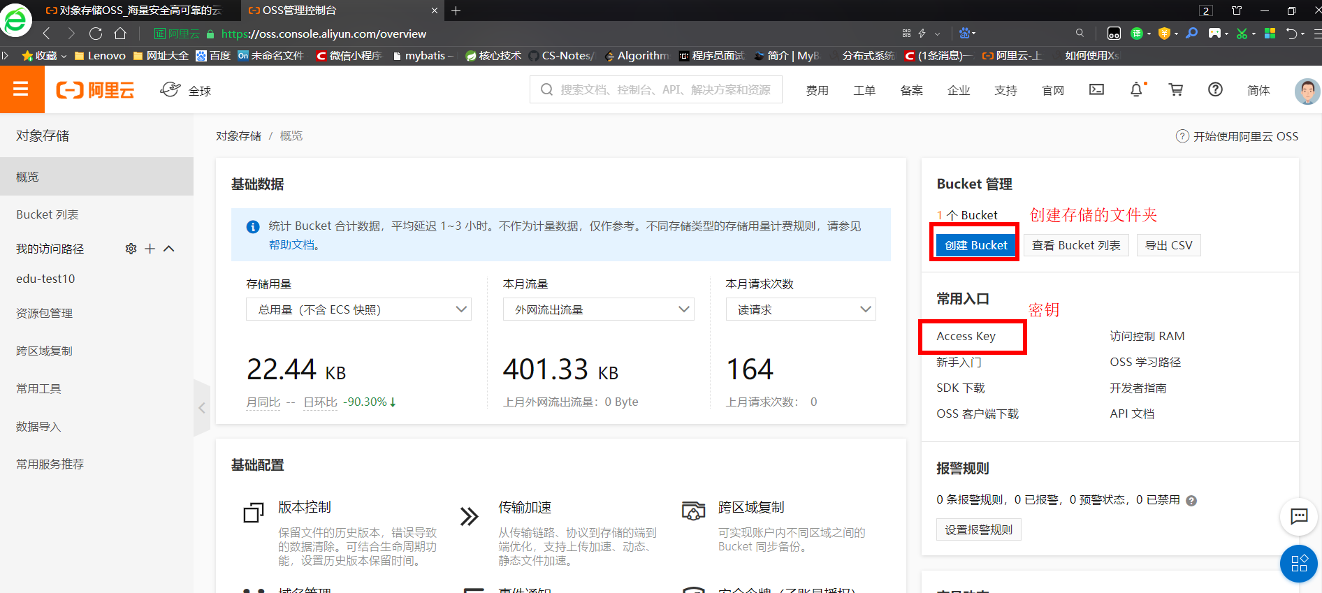The width and height of the screenshot is (1322, 593).
Task: Open the OSS 客户端下载 link
Action: click(x=978, y=413)
